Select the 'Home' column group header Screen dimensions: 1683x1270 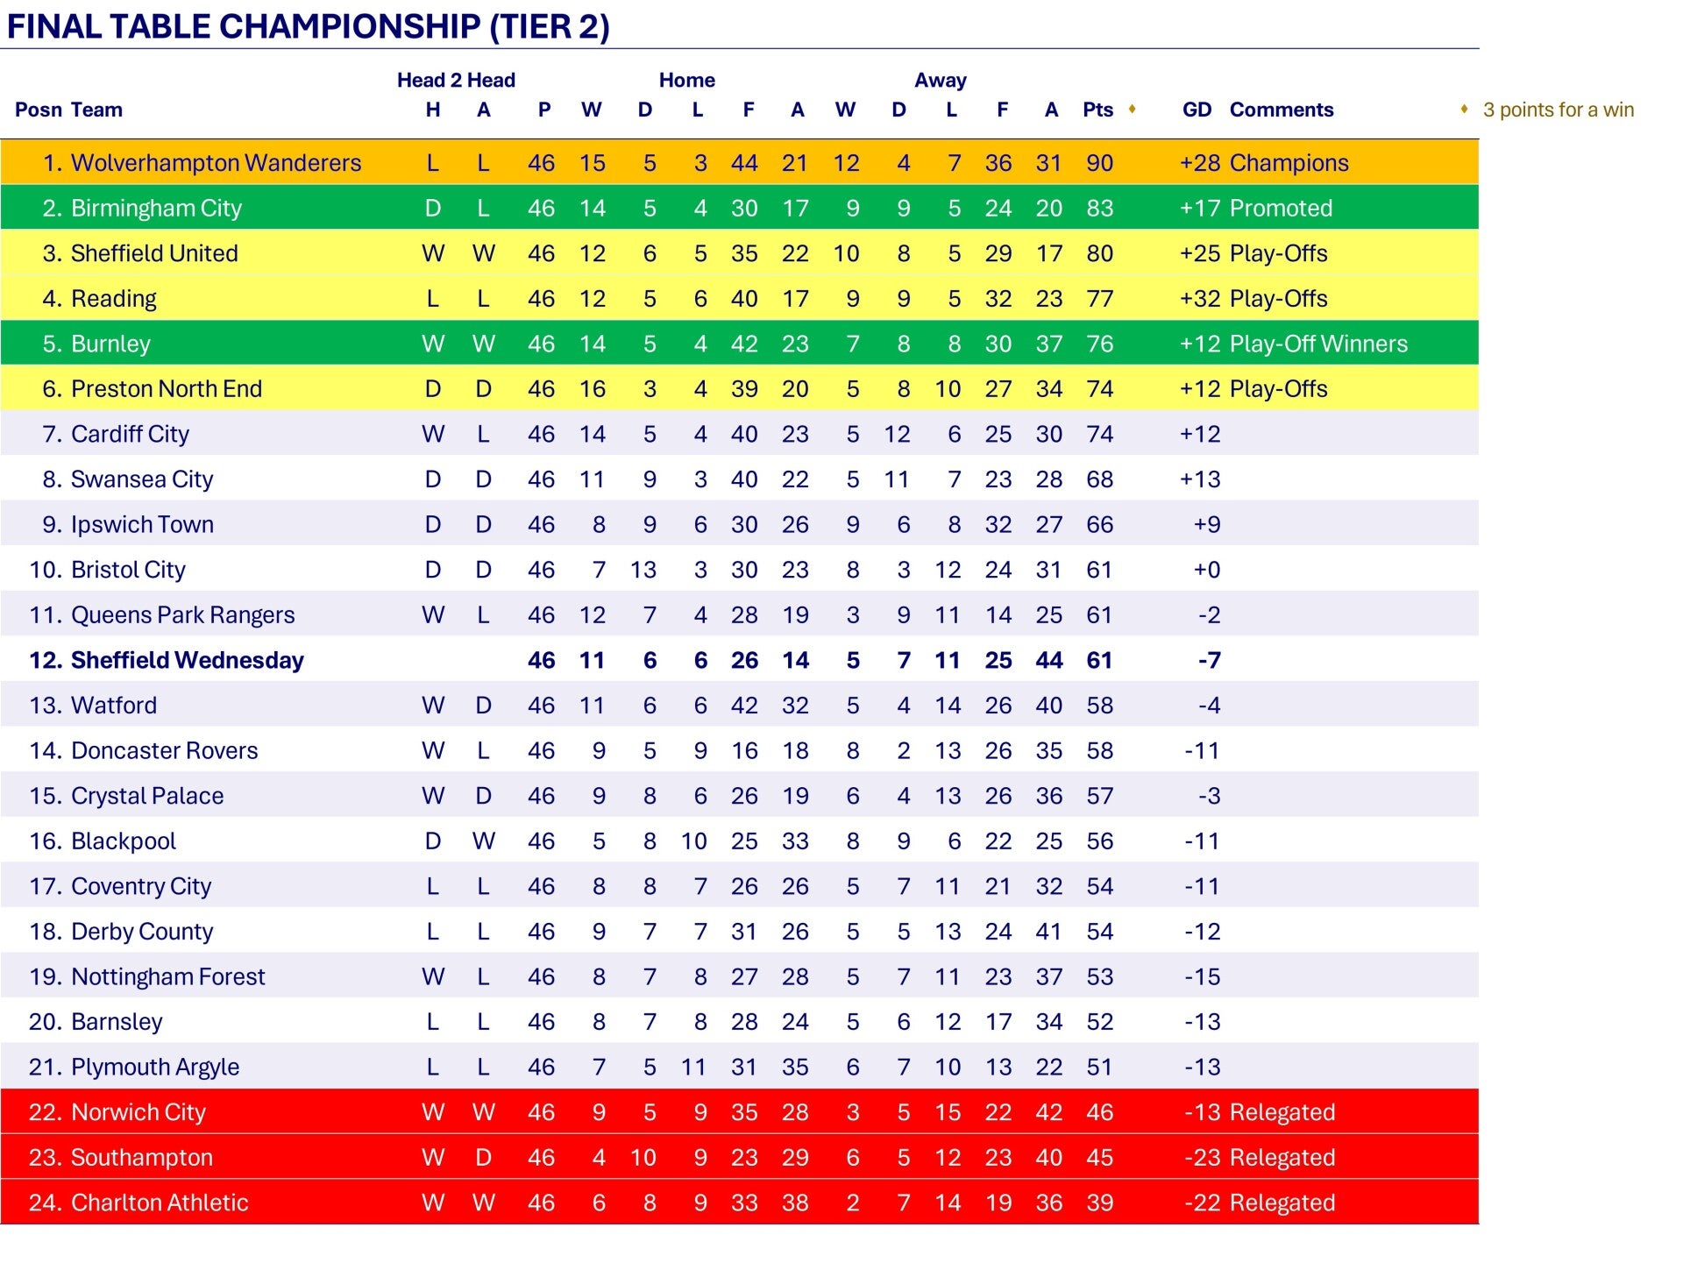point(686,81)
